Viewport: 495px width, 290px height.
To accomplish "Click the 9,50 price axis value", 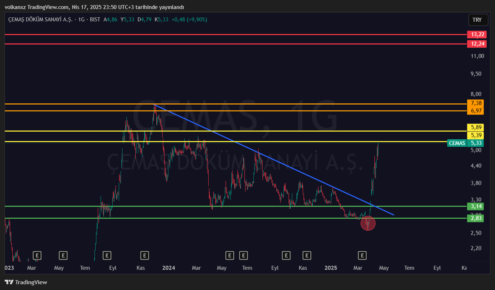I will click(476, 74).
